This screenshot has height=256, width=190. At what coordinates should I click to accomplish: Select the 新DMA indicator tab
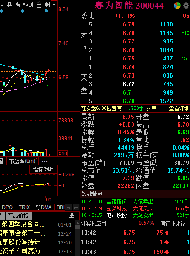43,207
